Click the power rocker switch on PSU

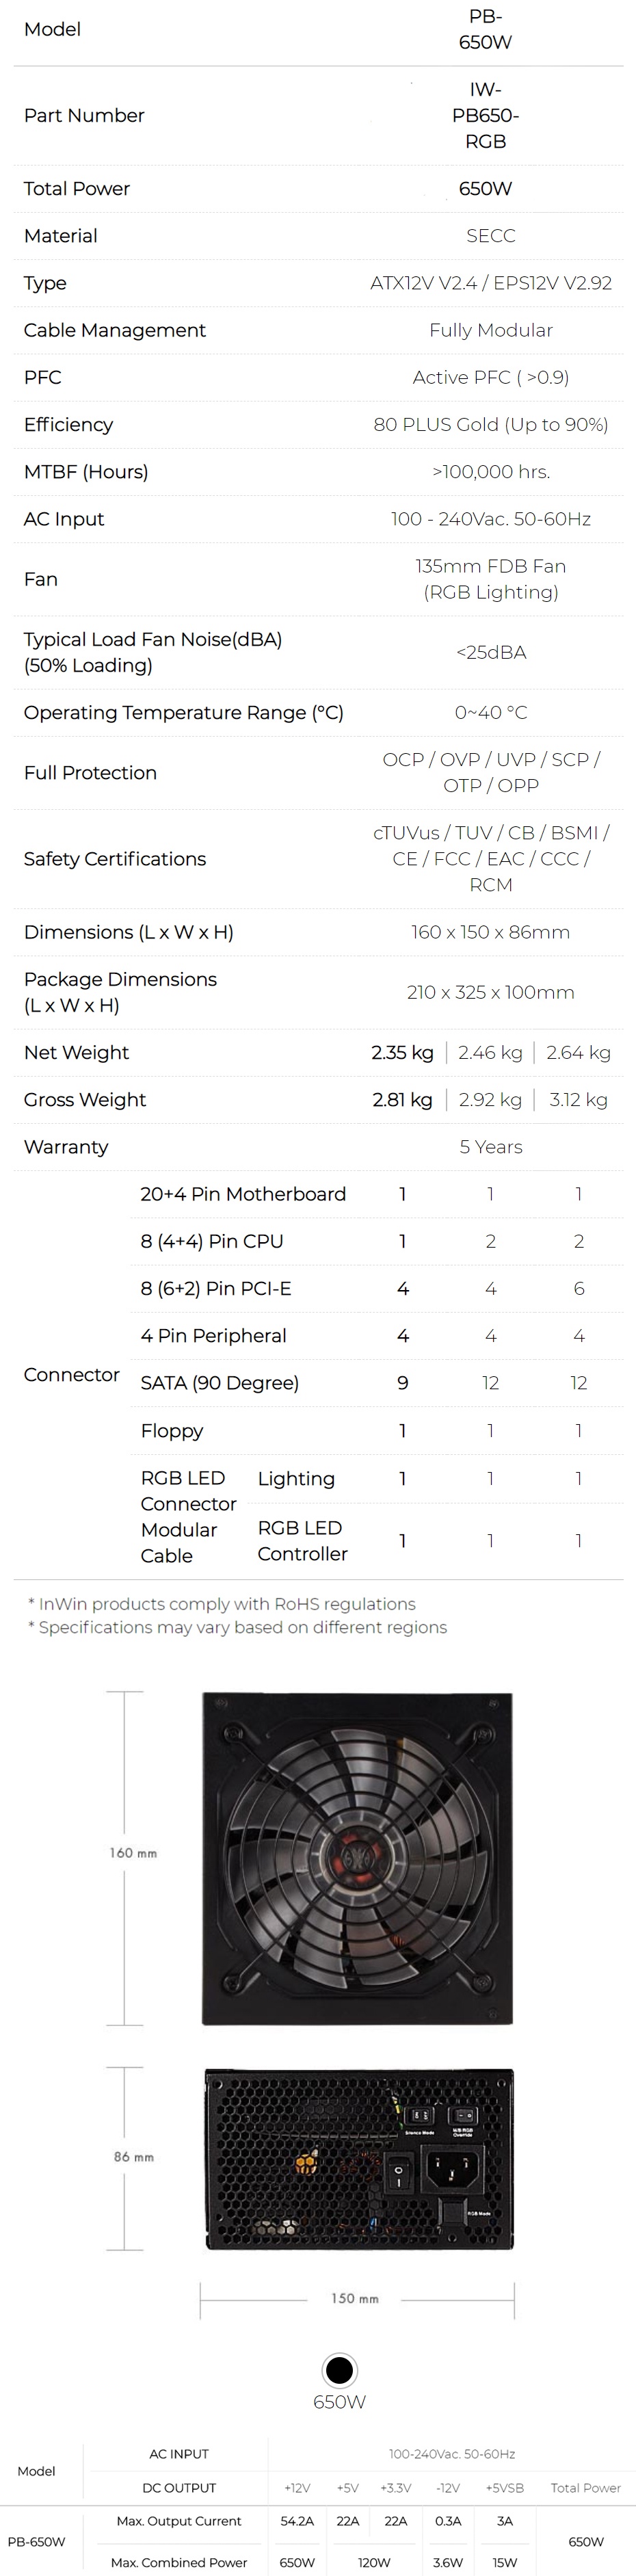pyautogui.click(x=398, y=2173)
